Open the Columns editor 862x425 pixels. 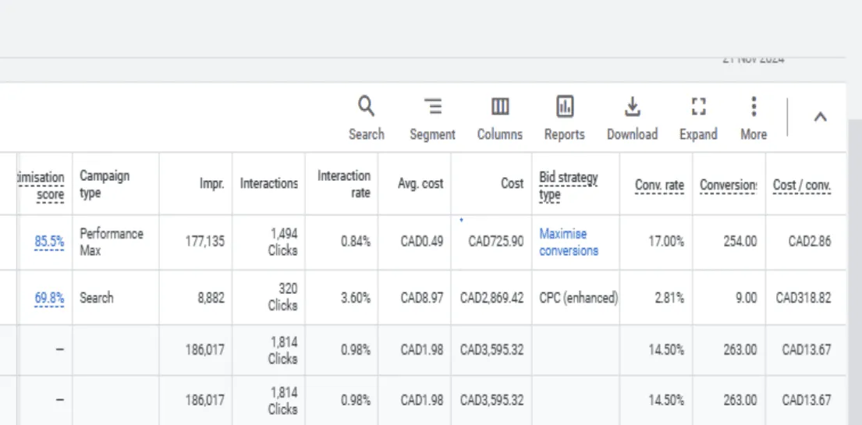click(x=500, y=119)
